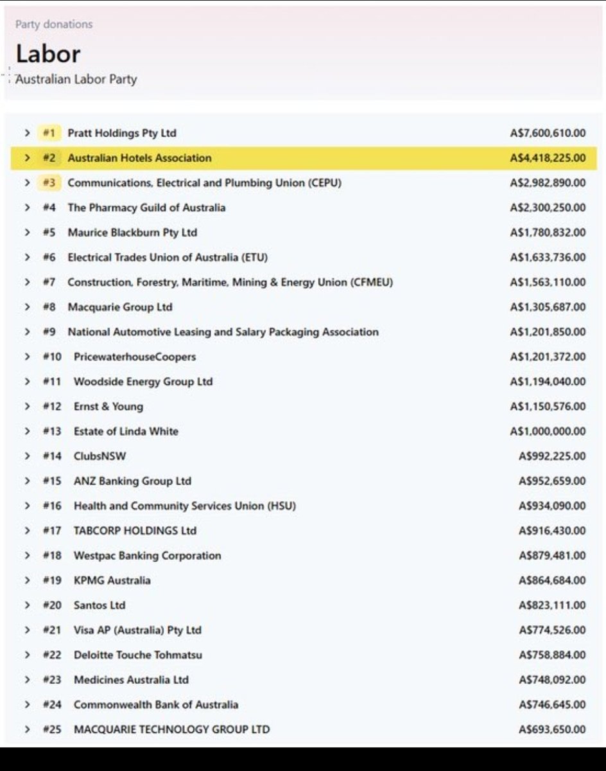The image size is (606, 771).
Task: Expand the Pratt Holdings Pty Ltd row
Action: pos(27,133)
